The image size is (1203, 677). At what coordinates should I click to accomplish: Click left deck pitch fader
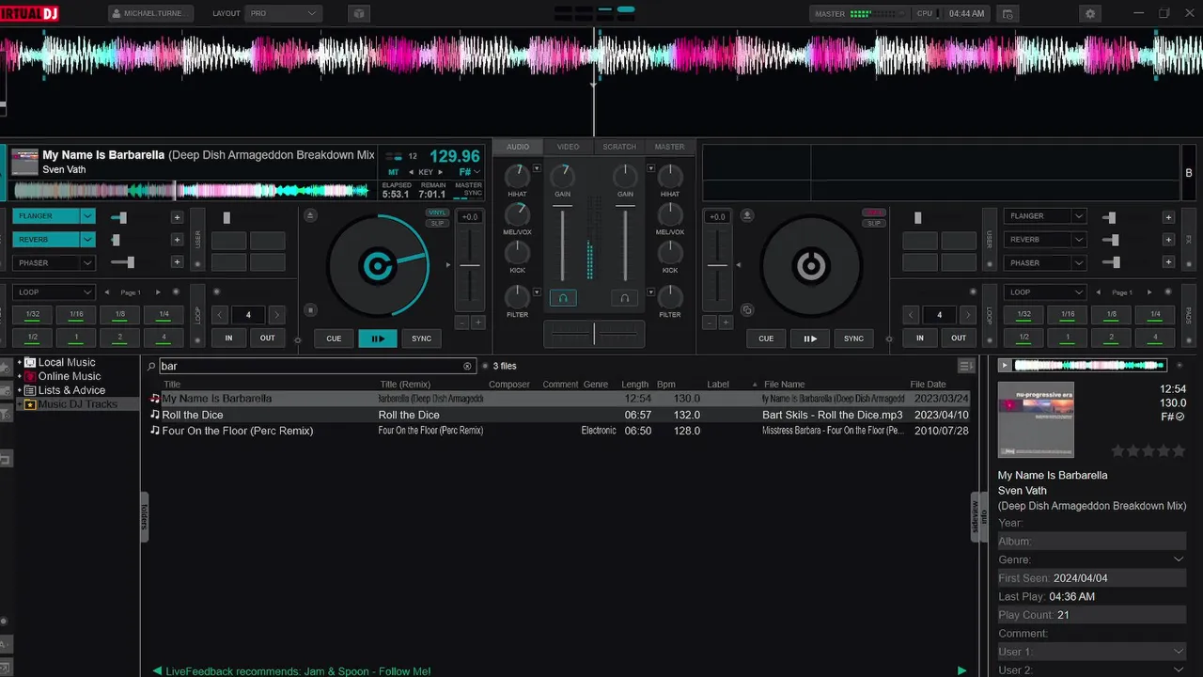pyautogui.click(x=470, y=266)
